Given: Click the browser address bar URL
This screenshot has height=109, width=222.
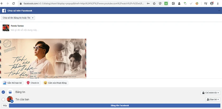Looking at the screenshot, I should [x=84, y=3].
